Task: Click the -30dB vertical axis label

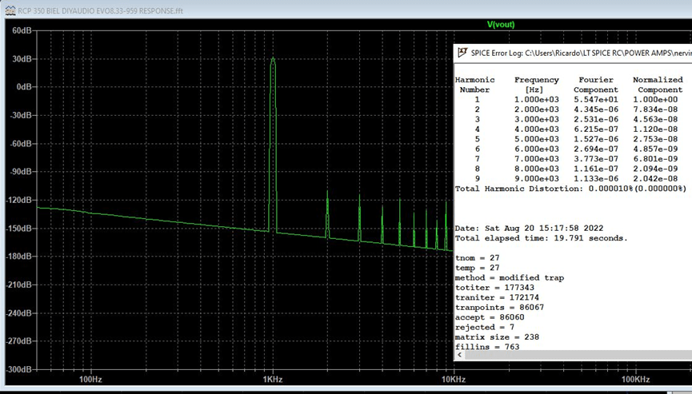Action: click(20, 115)
